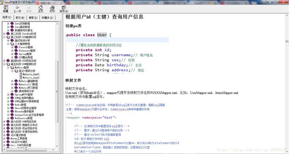
Task: Click the heading 根据用户id（主键）查询用户信息
Action: pos(105,17)
